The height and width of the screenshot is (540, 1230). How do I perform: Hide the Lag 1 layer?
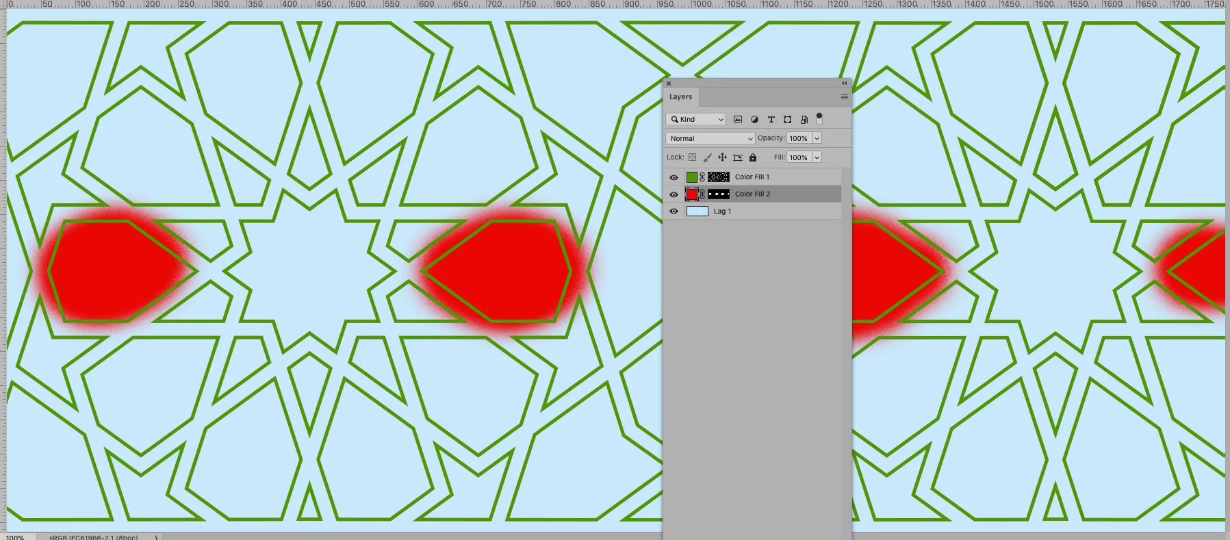(674, 211)
